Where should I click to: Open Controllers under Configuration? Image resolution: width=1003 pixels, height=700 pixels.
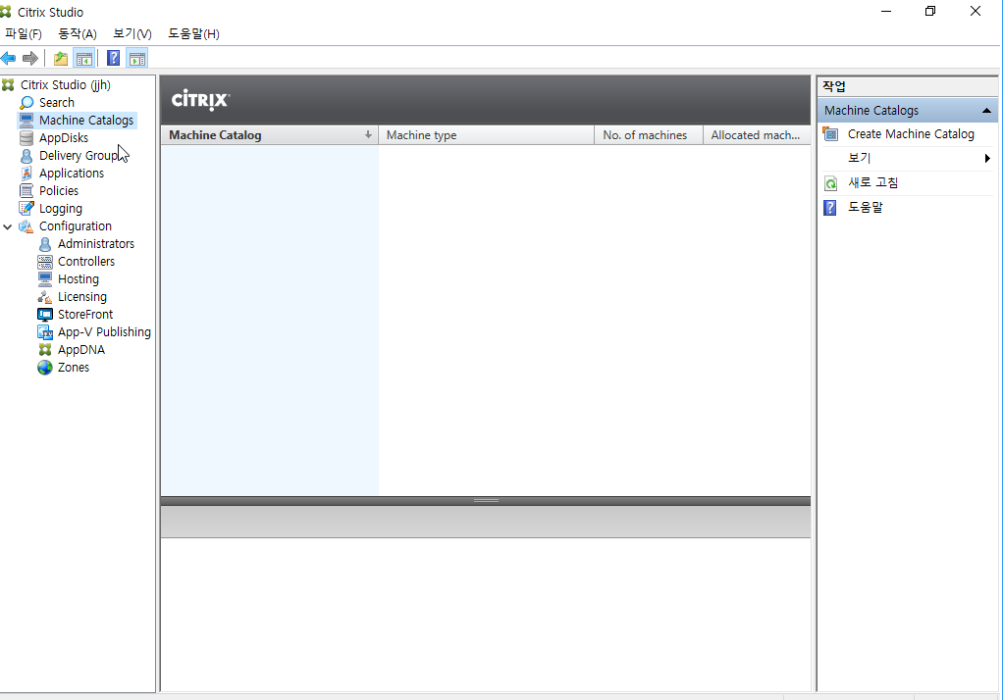pyautogui.click(x=85, y=262)
